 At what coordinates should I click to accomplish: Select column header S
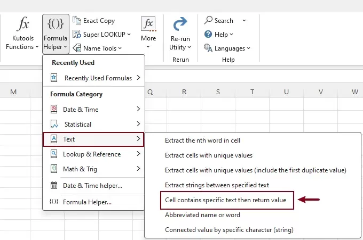click(x=218, y=92)
